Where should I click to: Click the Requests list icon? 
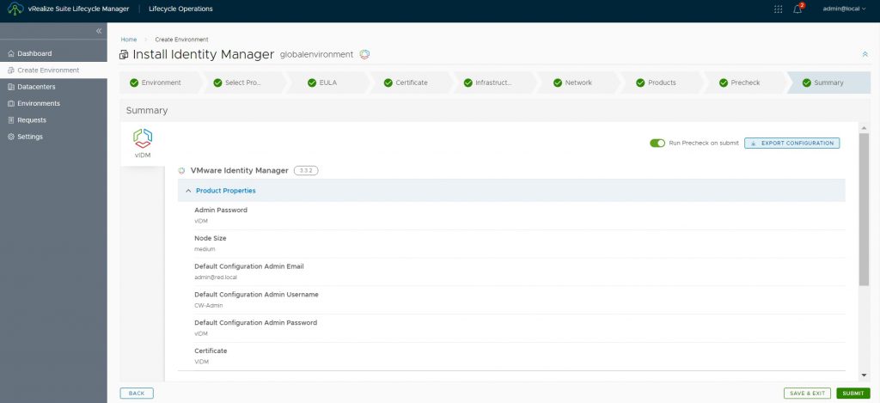click(10, 120)
